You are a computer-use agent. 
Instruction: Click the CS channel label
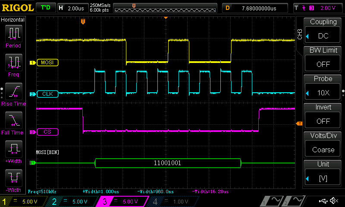pos(47,132)
